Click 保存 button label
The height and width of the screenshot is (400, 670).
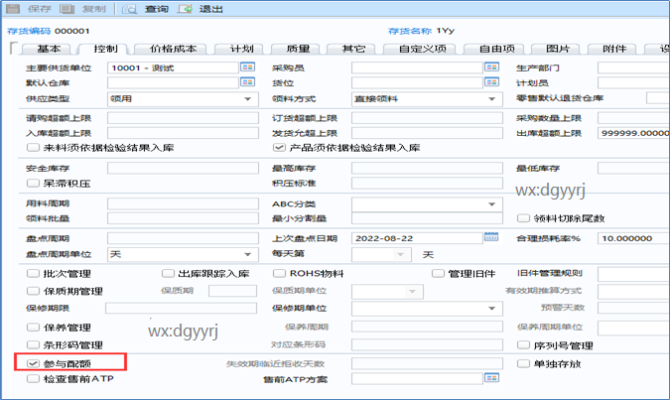40,9
